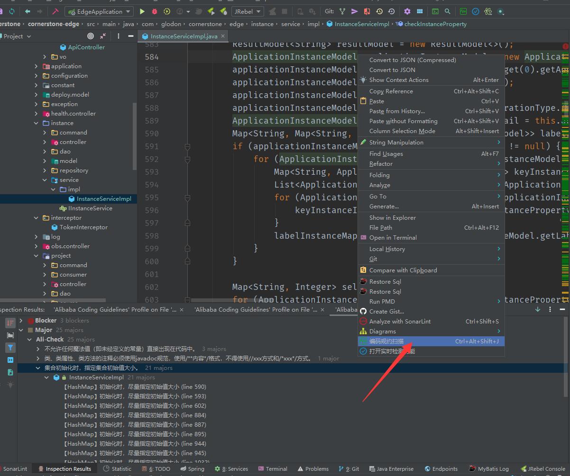Collapse the InstanceServiceImpl inspection results group
The height and width of the screenshot is (476, 570).
point(46,377)
